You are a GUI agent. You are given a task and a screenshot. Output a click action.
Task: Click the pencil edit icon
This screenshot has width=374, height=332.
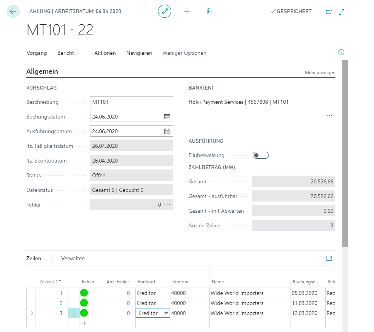165,11
